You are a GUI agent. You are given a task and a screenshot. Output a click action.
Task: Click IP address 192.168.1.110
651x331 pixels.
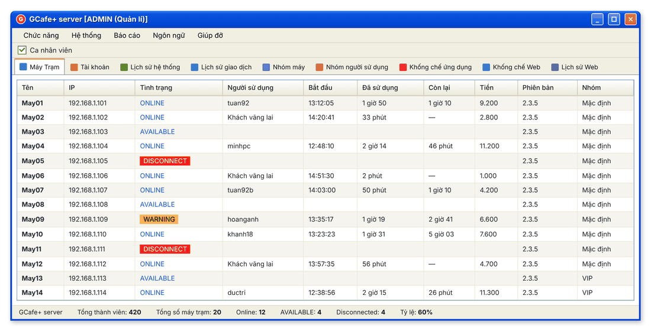click(88, 234)
